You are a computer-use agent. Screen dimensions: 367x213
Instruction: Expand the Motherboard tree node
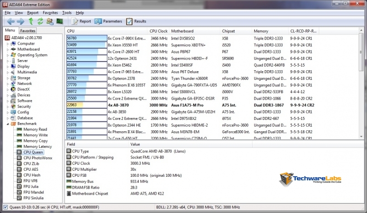(x=8, y=50)
